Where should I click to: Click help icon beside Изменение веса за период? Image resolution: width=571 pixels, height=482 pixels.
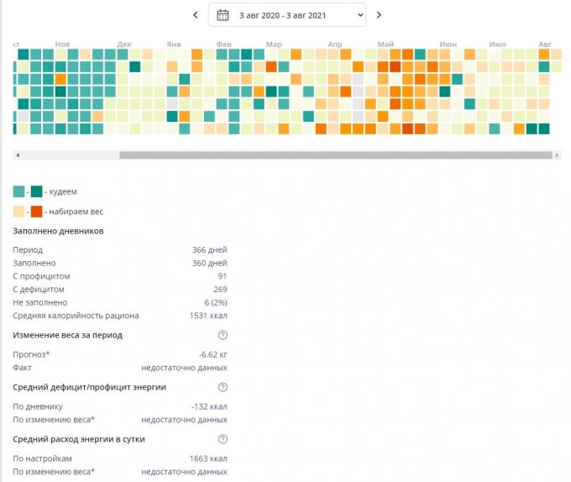tap(223, 335)
